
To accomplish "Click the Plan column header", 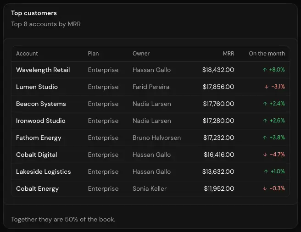I will click(x=93, y=54).
